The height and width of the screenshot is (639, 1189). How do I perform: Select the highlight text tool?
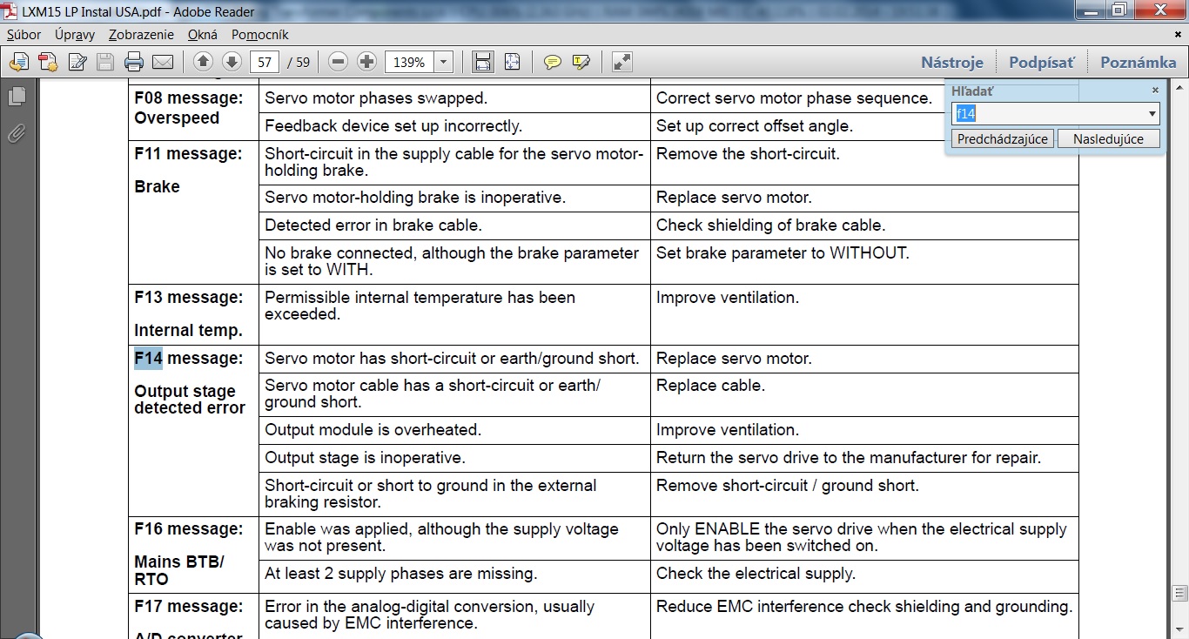[x=581, y=62]
